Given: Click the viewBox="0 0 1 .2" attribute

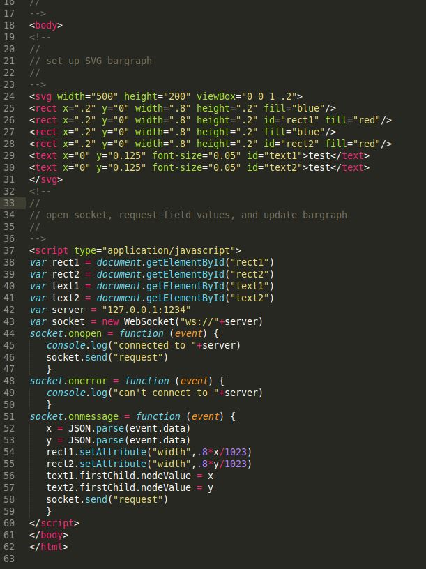Looking at the screenshot, I should [x=247, y=96].
